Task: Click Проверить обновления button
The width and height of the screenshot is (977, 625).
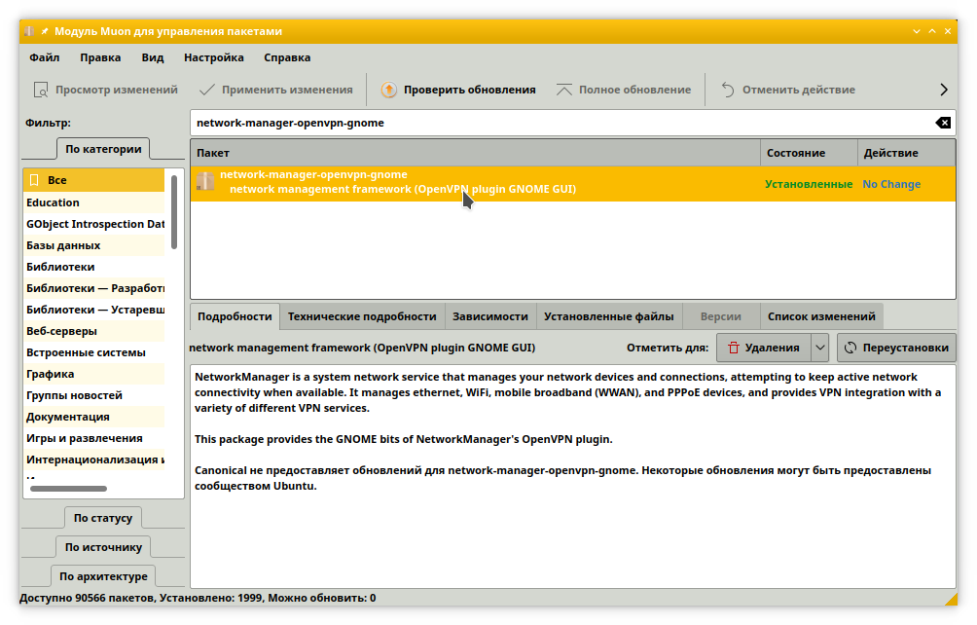Action: [x=458, y=90]
